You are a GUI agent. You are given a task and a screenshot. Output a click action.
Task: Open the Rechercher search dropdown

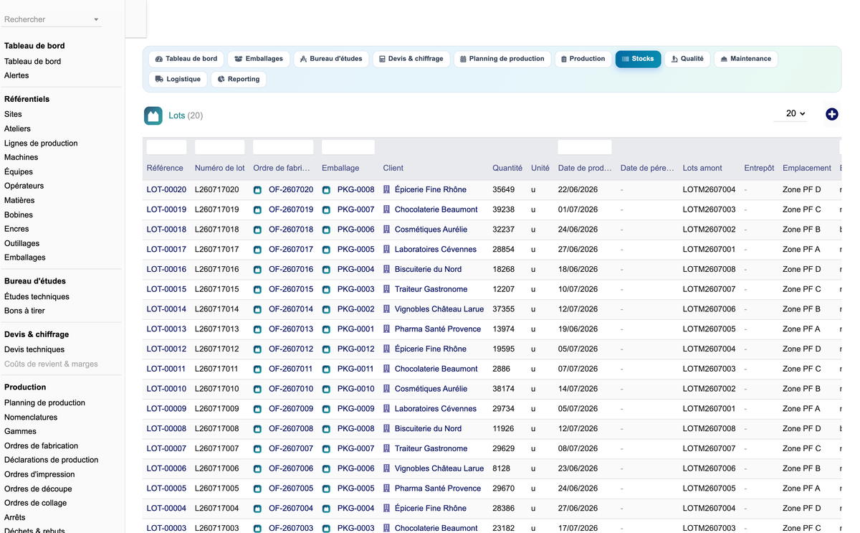[x=52, y=19]
